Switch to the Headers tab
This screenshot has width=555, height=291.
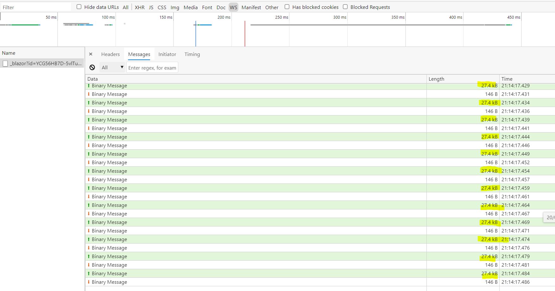(110, 54)
